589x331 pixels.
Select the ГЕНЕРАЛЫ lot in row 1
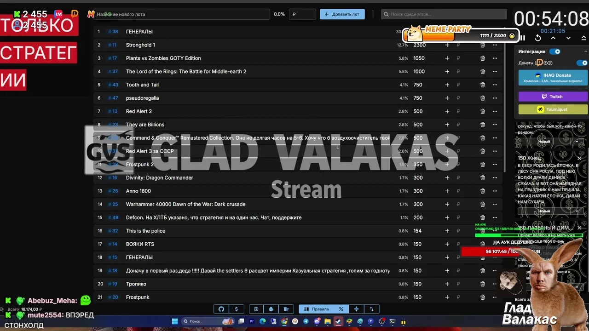(x=139, y=32)
